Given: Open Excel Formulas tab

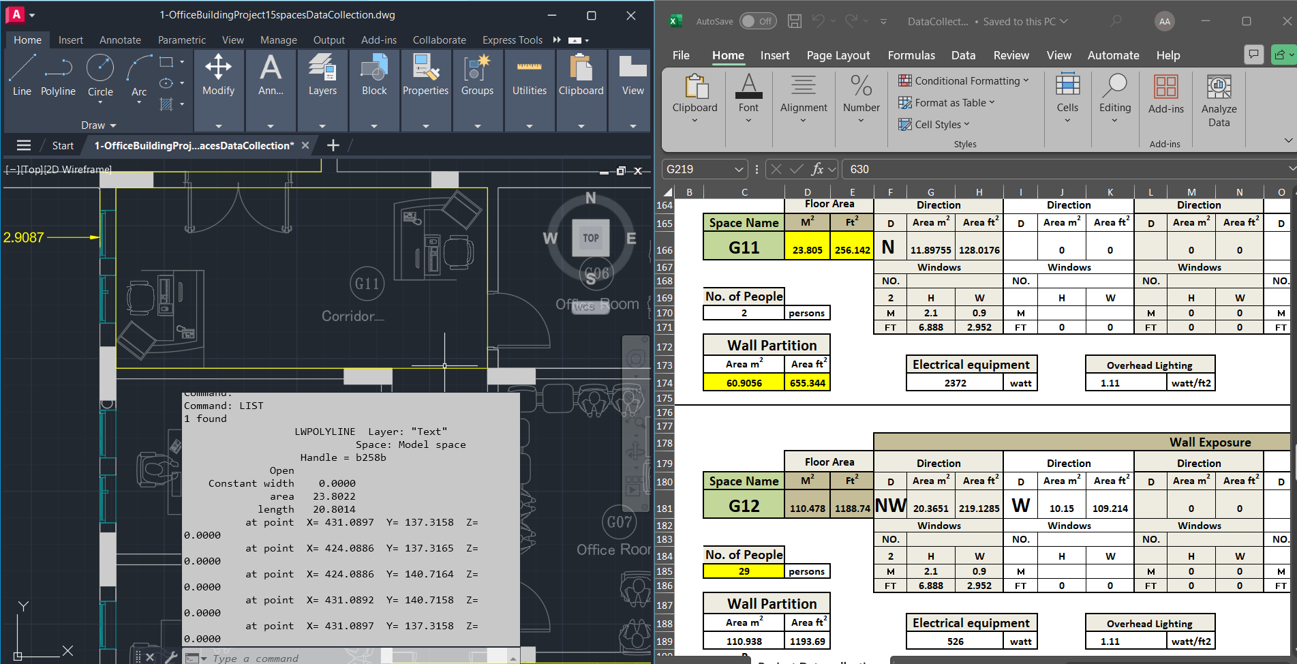Looking at the screenshot, I should click(x=911, y=55).
